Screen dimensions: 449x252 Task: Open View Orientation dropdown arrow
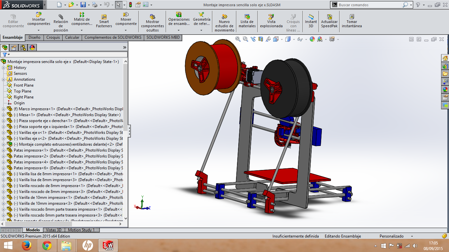tap(282, 39)
